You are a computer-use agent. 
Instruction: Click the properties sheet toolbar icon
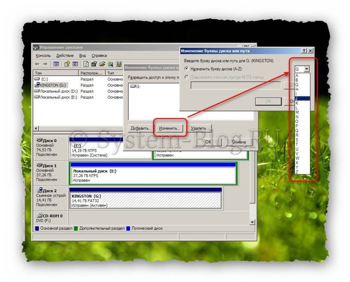coord(94,64)
